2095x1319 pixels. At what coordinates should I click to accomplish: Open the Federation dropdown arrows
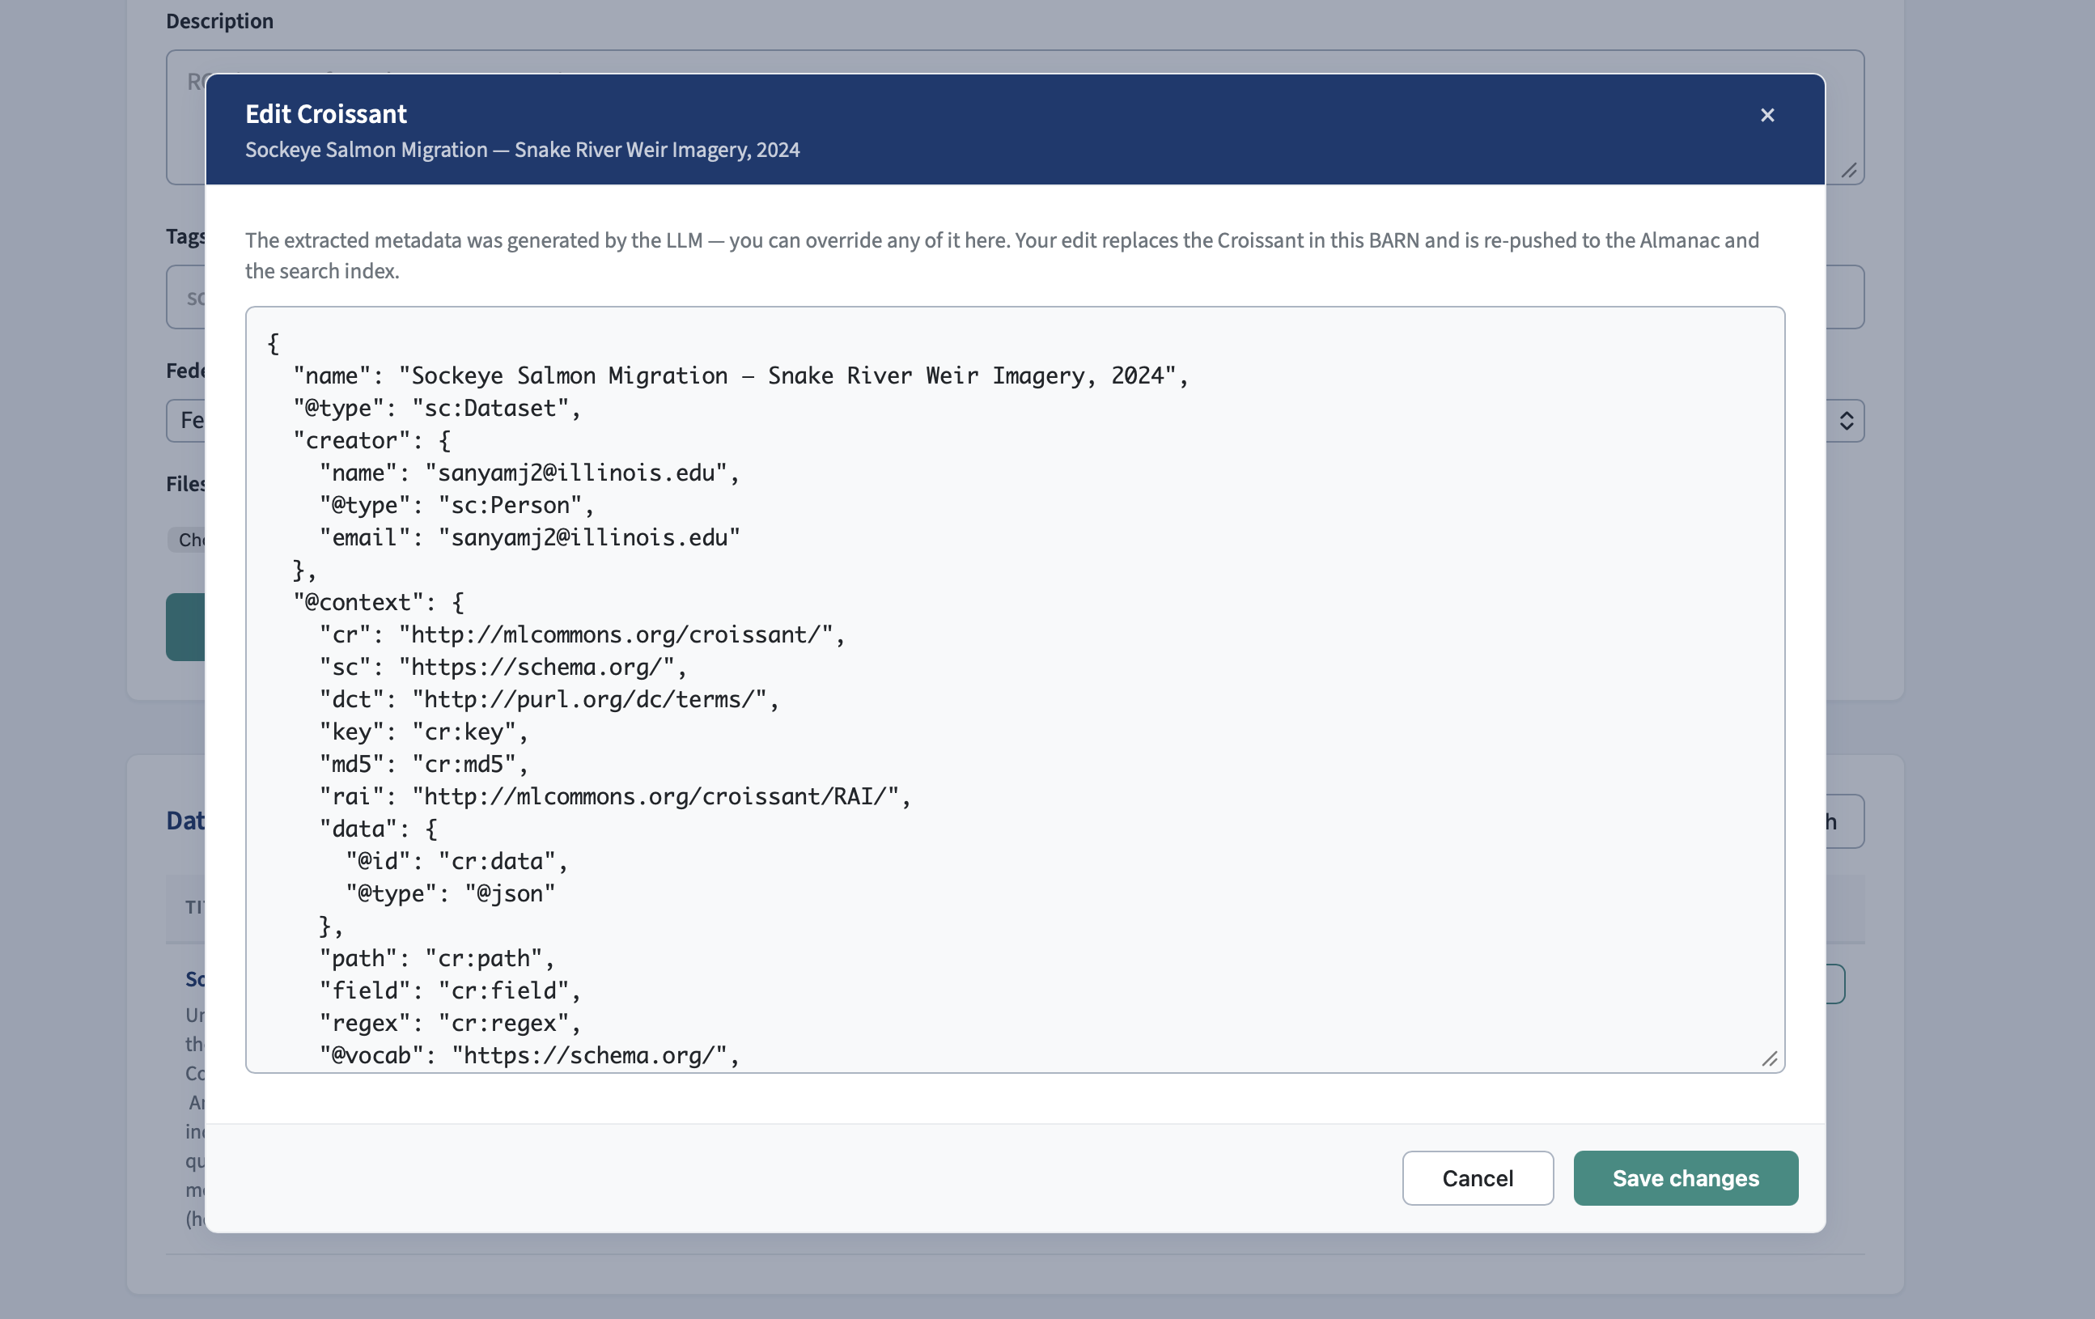pos(1847,421)
